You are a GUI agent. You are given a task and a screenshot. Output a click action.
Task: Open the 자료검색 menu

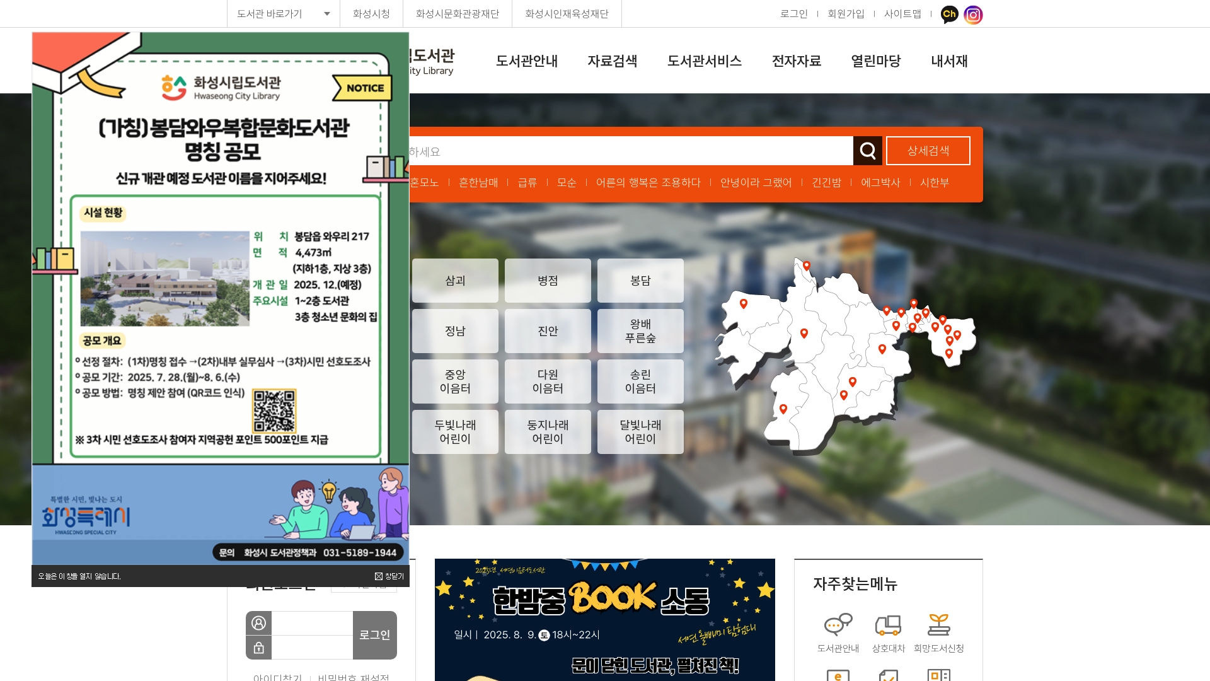(613, 61)
